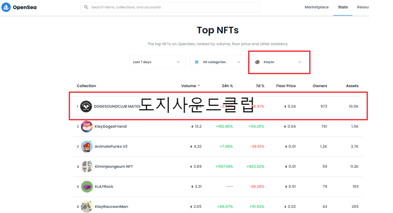Image resolution: width=393 pixels, height=213 pixels.
Task: Open the Stats menu tab
Action: click(x=343, y=7)
